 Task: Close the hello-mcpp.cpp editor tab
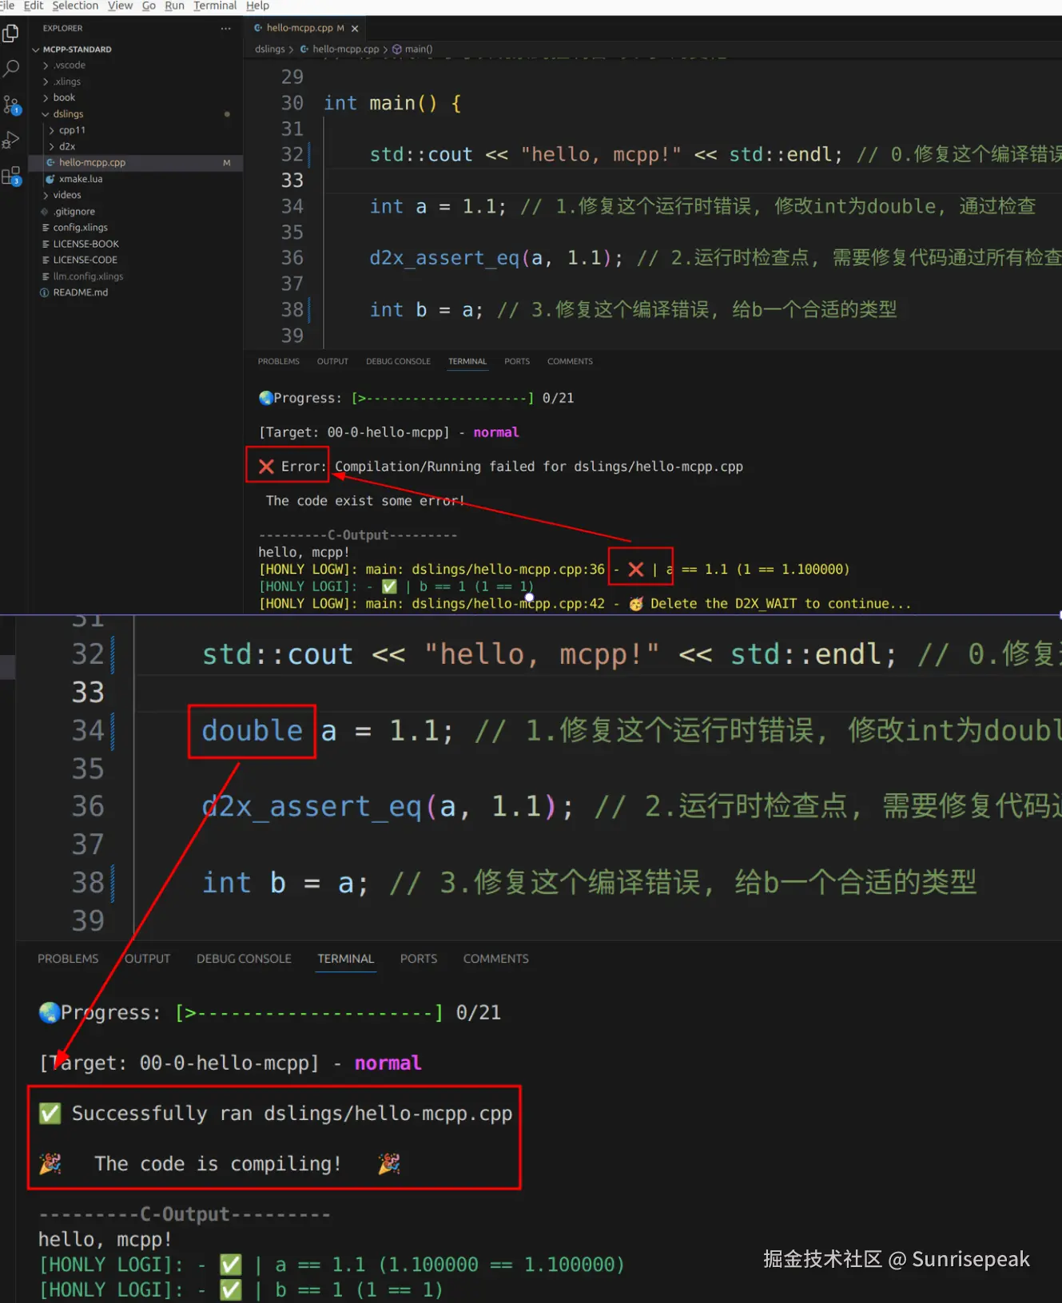point(355,28)
